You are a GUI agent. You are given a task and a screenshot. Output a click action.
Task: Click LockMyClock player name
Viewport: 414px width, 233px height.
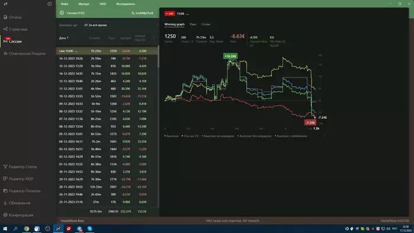(144, 13)
